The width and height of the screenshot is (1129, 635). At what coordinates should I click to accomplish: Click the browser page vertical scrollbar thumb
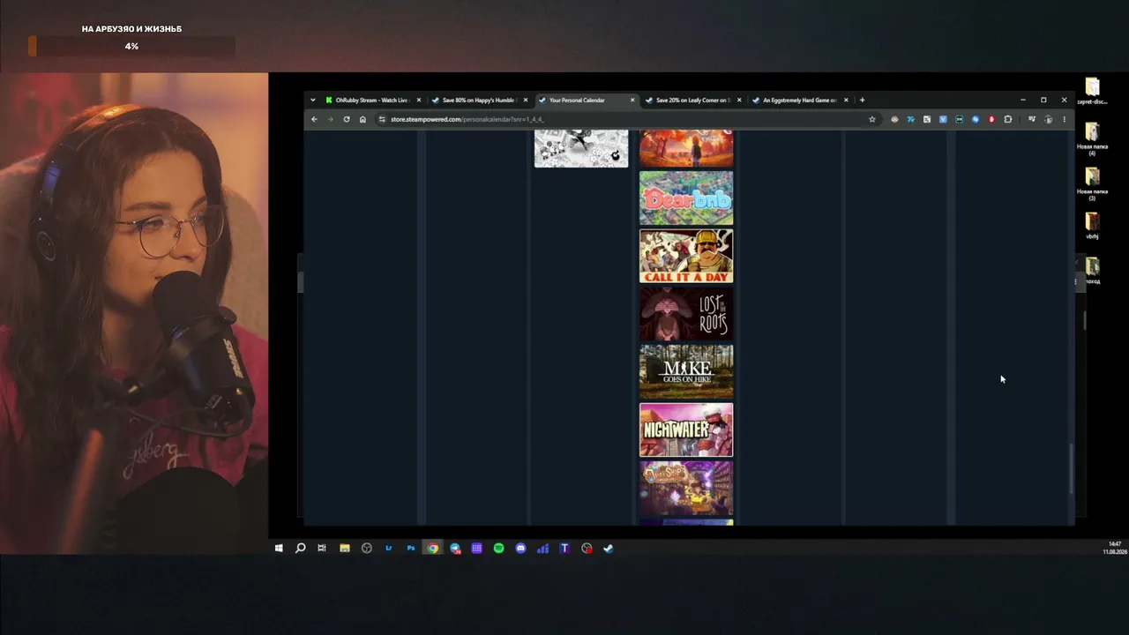pyautogui.click(x=1072, y=468)
